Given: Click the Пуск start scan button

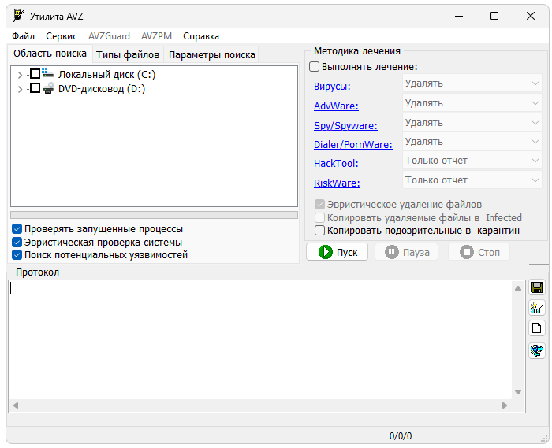Looking at the screenshot, I should (338, 252).
